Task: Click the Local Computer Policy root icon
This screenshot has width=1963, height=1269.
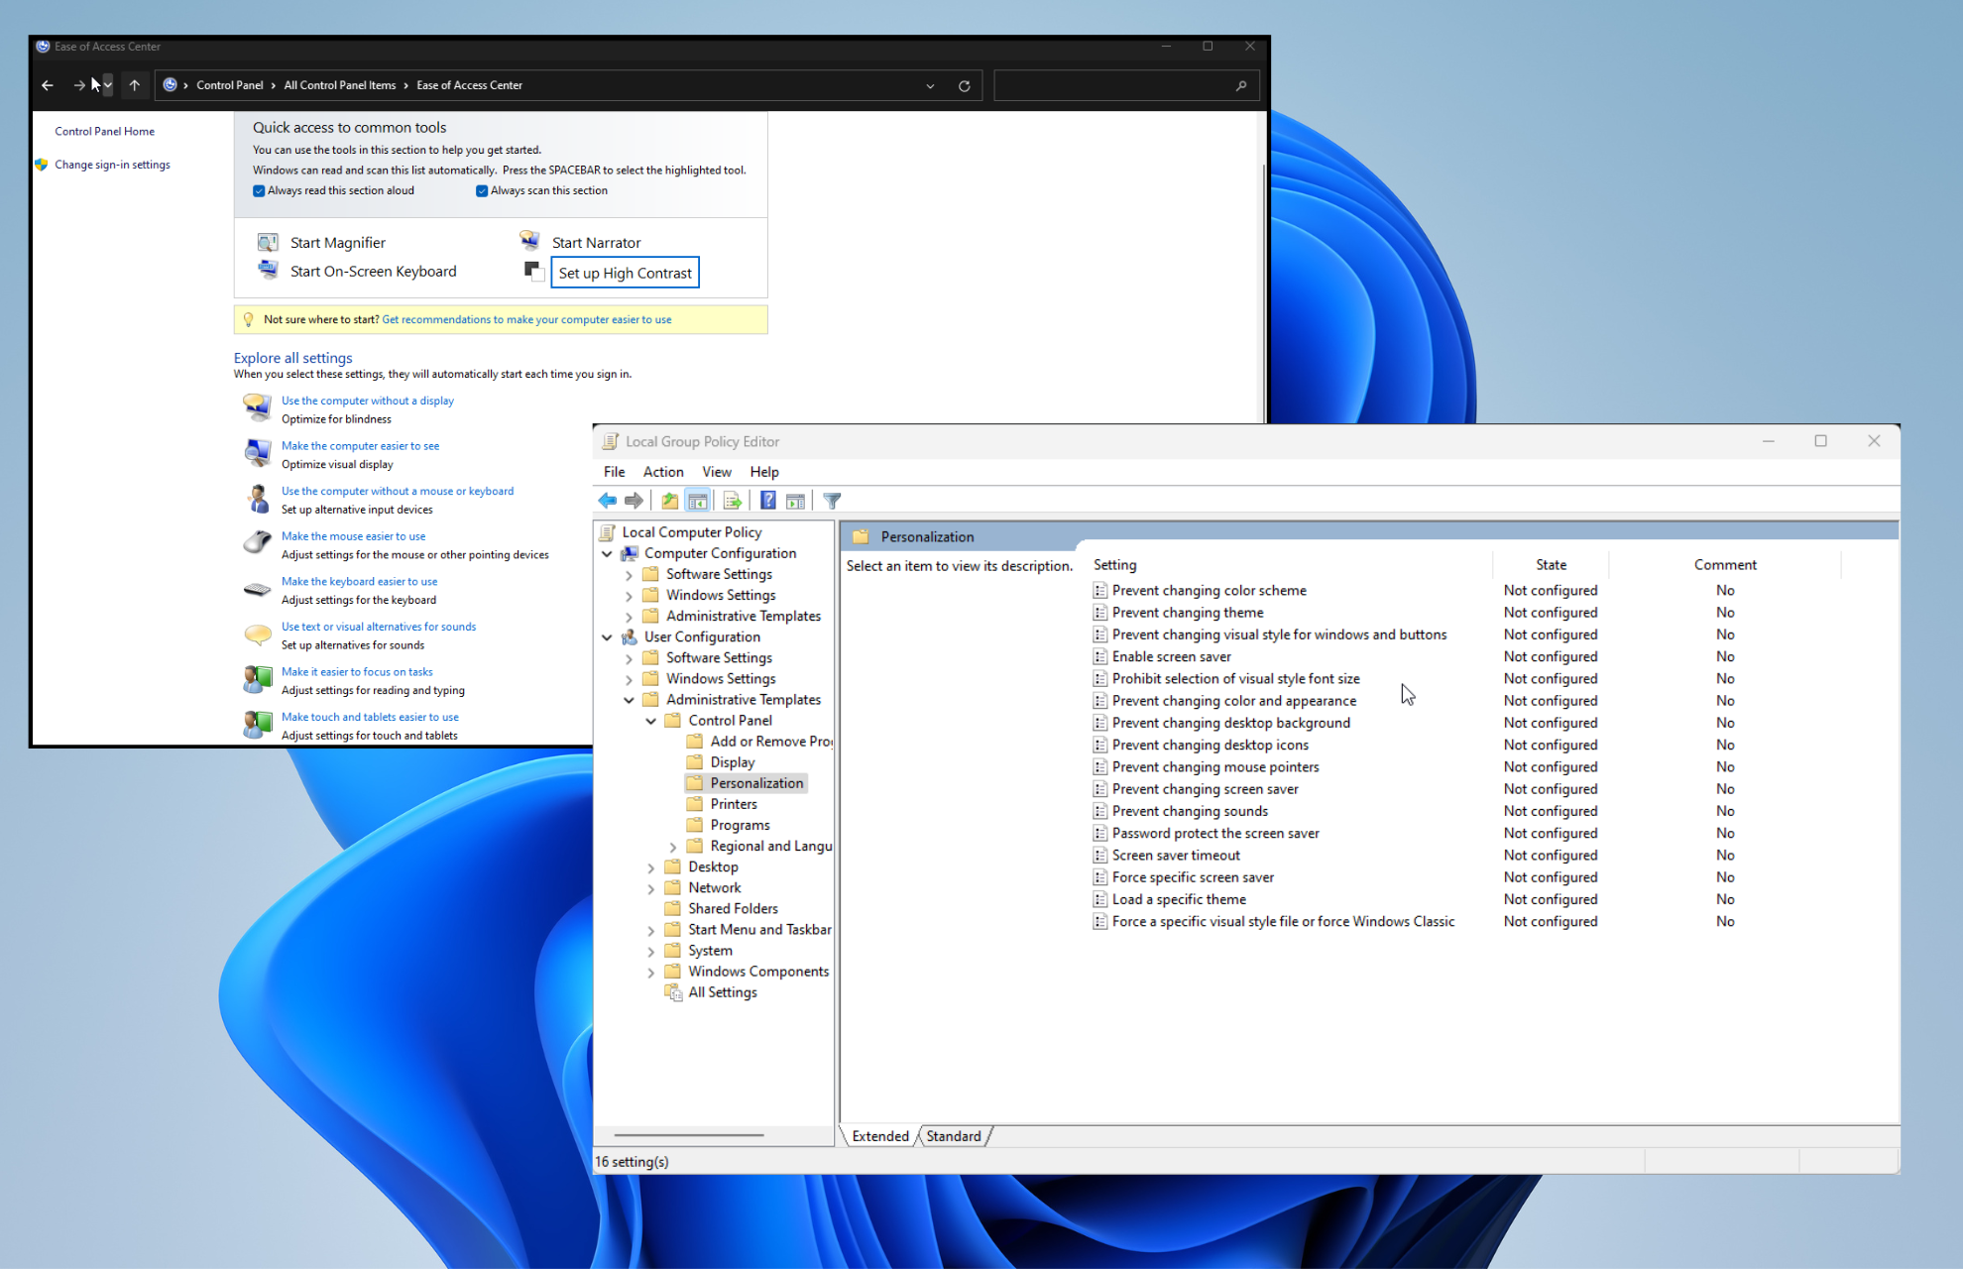Action: click(x=609, y=532)
